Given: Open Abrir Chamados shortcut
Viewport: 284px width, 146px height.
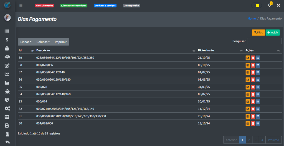Looking at the screenshot, I should (x=44, y=6).
